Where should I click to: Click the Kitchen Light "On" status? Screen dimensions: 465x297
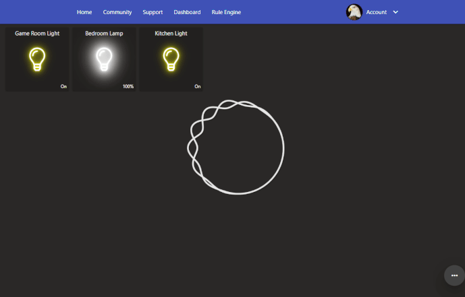(x=198, y=86)
